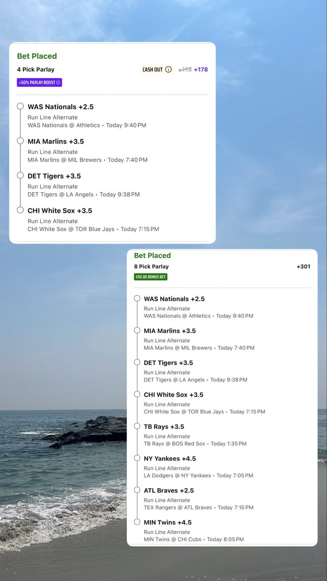This screenshot has height=581, width=327.
Task: Click the MIA Marlins status circle in the 8-pick parlay
Action: click(137, 330)
